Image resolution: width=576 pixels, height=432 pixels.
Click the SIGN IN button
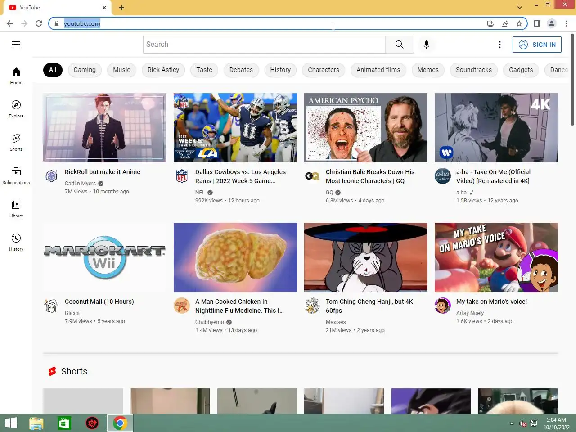tap(537, 45)
